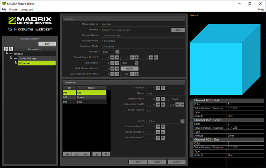Decrease Voxel Position Y

pos(158,132)
